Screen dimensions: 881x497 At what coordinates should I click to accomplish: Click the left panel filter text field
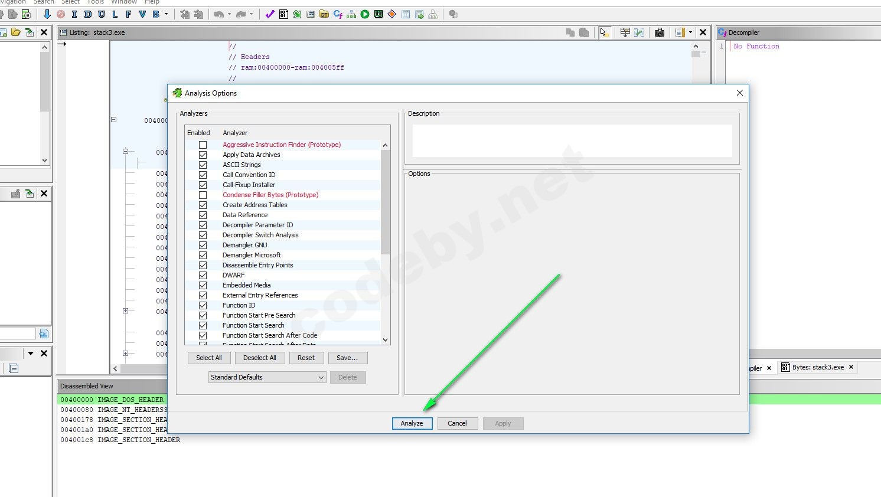click(x=18, y=334)
